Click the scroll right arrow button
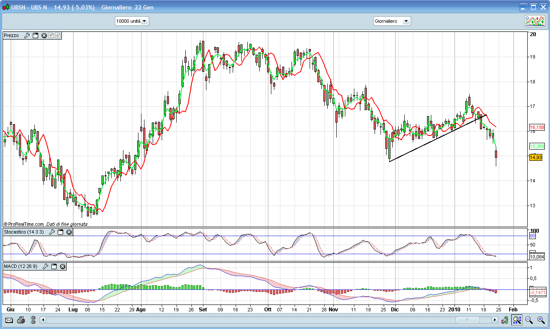Image resolution: width=550 pixels, height=329 pixels. point(495,320)
